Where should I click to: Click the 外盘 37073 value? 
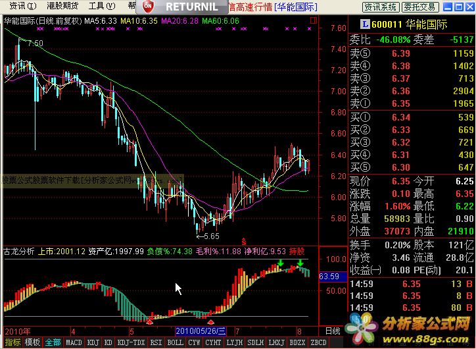pyautogui.click(x=397, y=231)
